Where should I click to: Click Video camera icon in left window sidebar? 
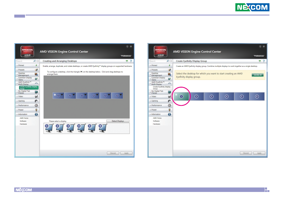tap(36, 97)
